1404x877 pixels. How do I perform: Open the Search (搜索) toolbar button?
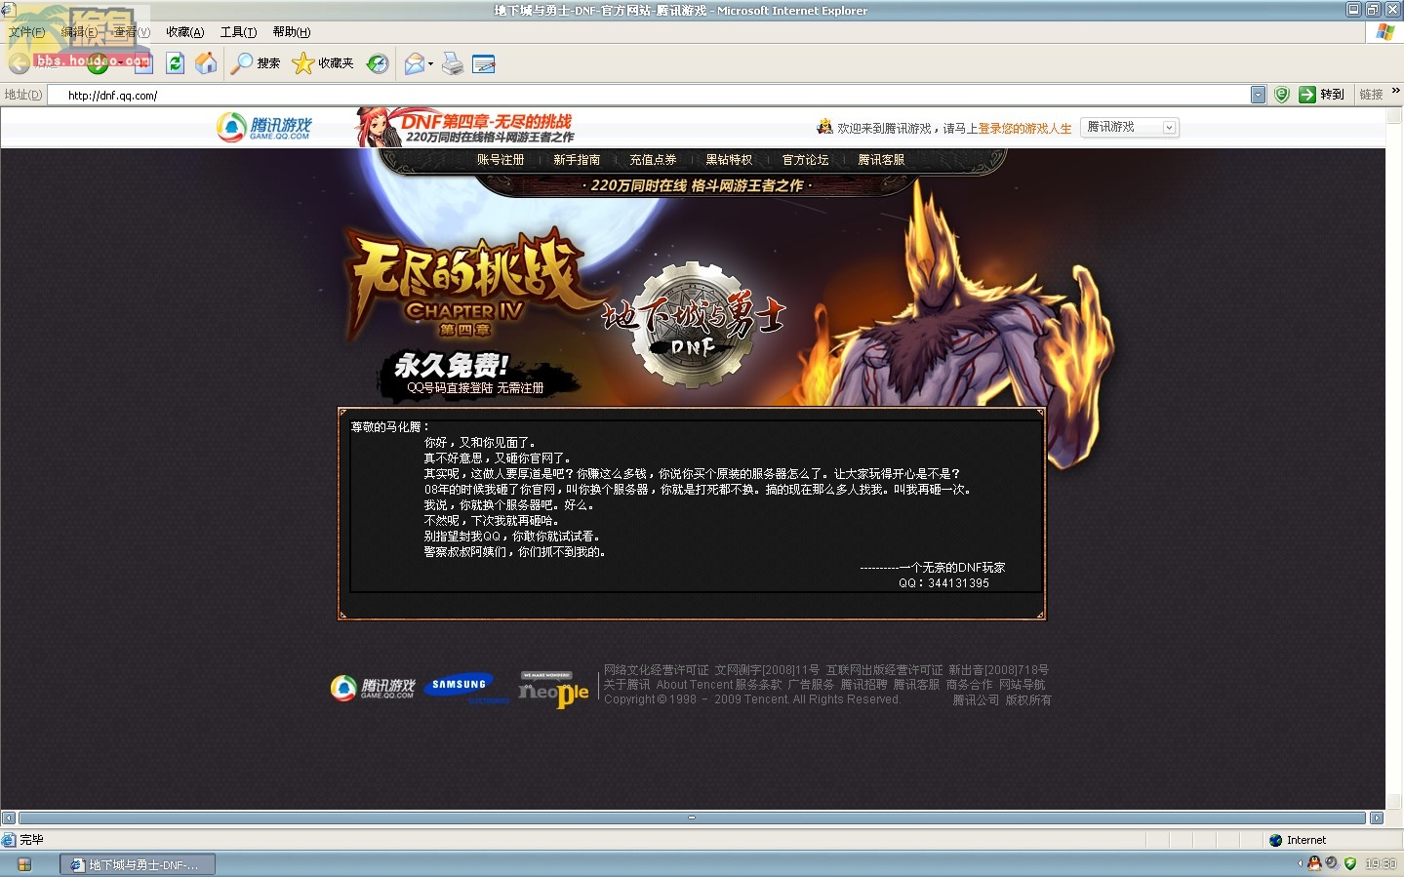click(256, 63)
